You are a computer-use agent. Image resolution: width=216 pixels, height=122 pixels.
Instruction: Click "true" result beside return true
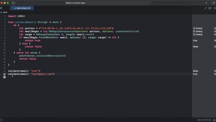pyautogui.click(x=195, y=41)
